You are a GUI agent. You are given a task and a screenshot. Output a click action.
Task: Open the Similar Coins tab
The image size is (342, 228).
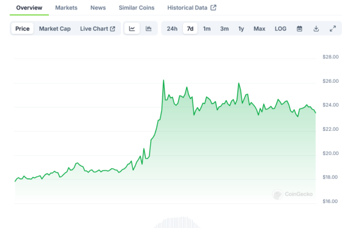point(136,8)
